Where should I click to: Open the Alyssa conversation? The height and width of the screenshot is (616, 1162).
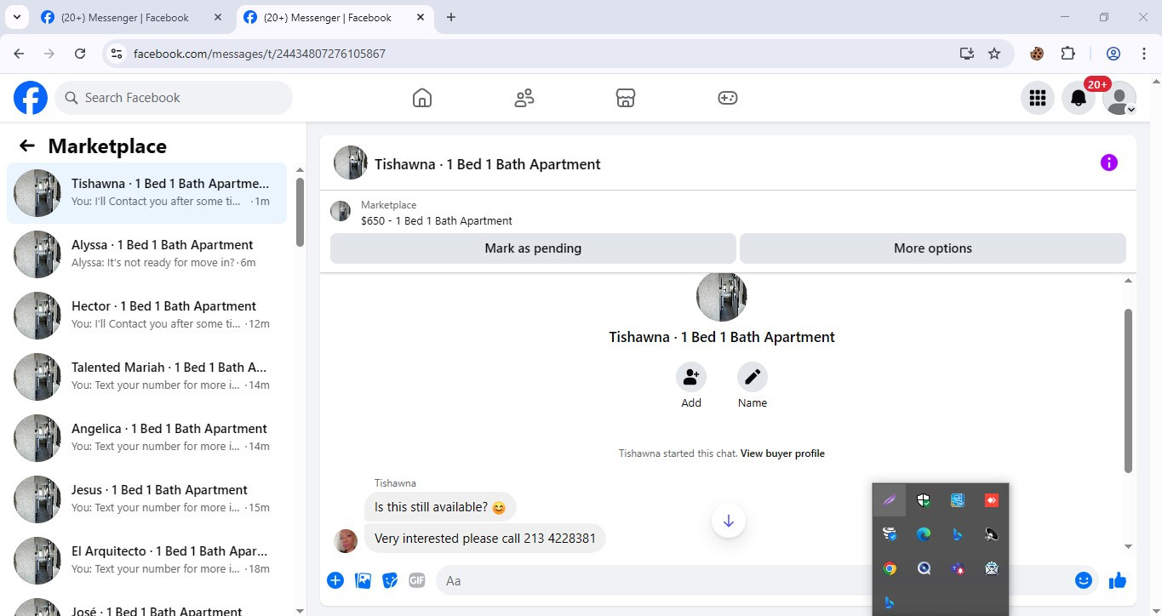pyautogui.click(x=146, y=254)
